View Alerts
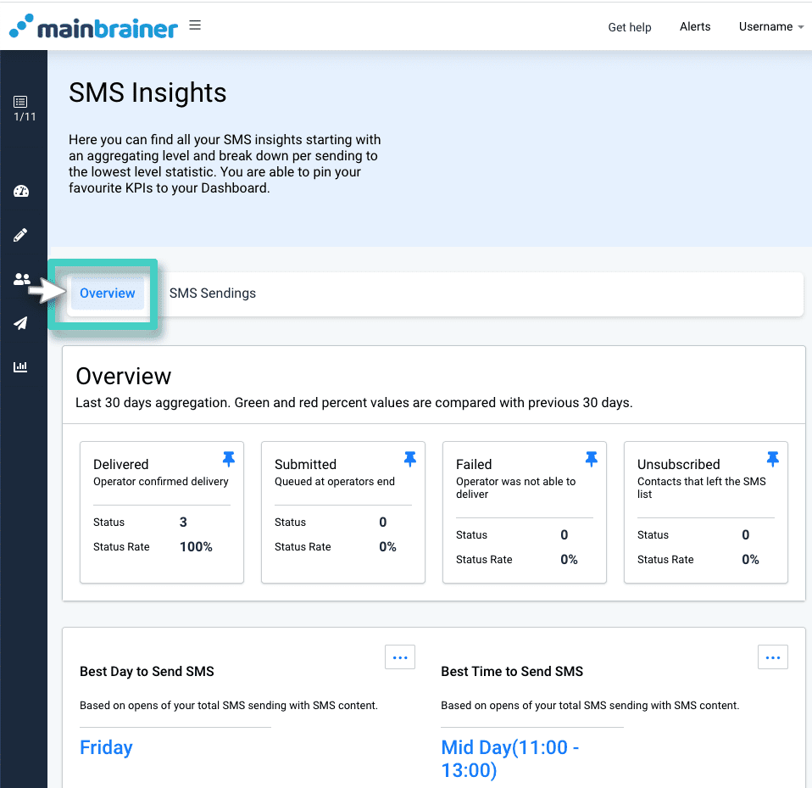The height and width of the screenshot is (788, 812). tap(695, 26)
